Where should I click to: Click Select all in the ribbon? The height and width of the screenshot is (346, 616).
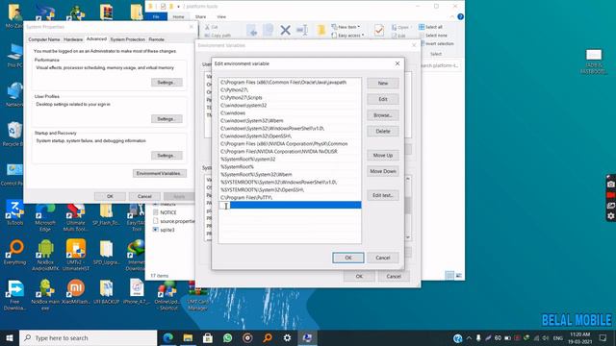click(x=430, y=27)
